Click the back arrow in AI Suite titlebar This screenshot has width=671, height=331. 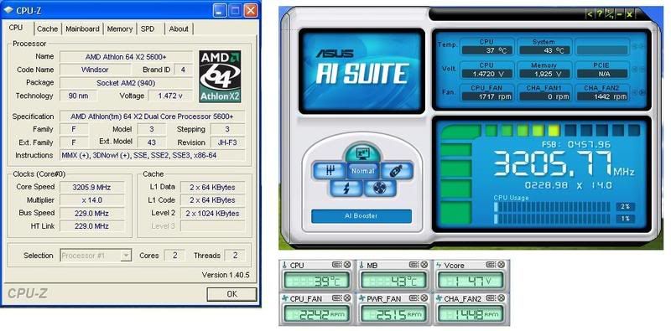point(590,14)
